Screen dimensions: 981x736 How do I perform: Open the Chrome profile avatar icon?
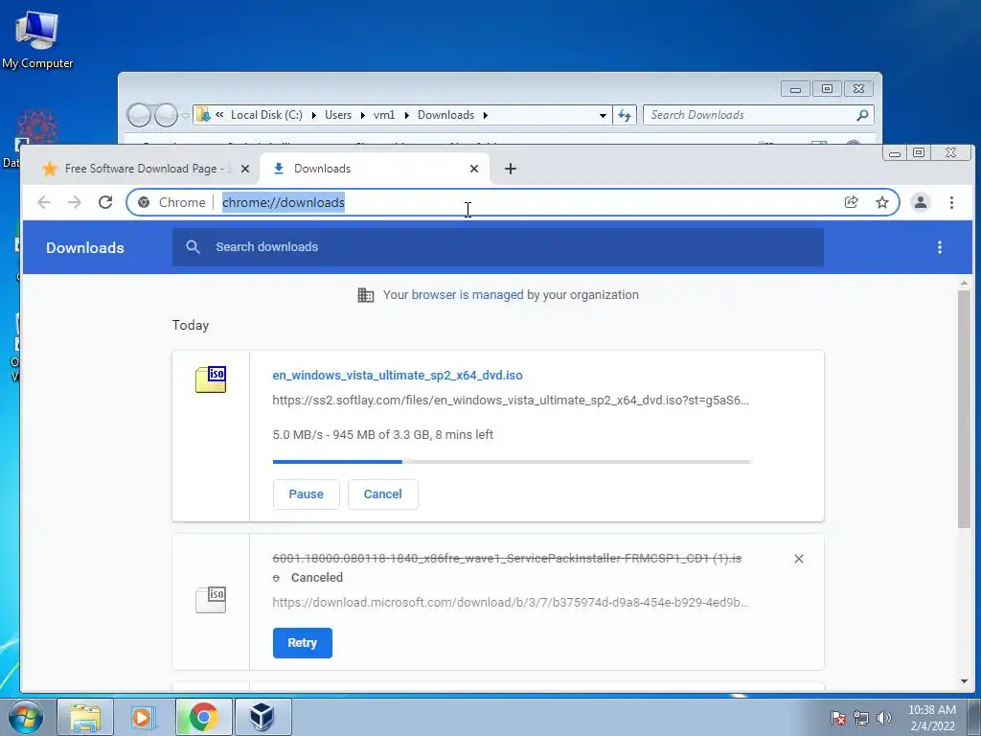pos(921,202)
